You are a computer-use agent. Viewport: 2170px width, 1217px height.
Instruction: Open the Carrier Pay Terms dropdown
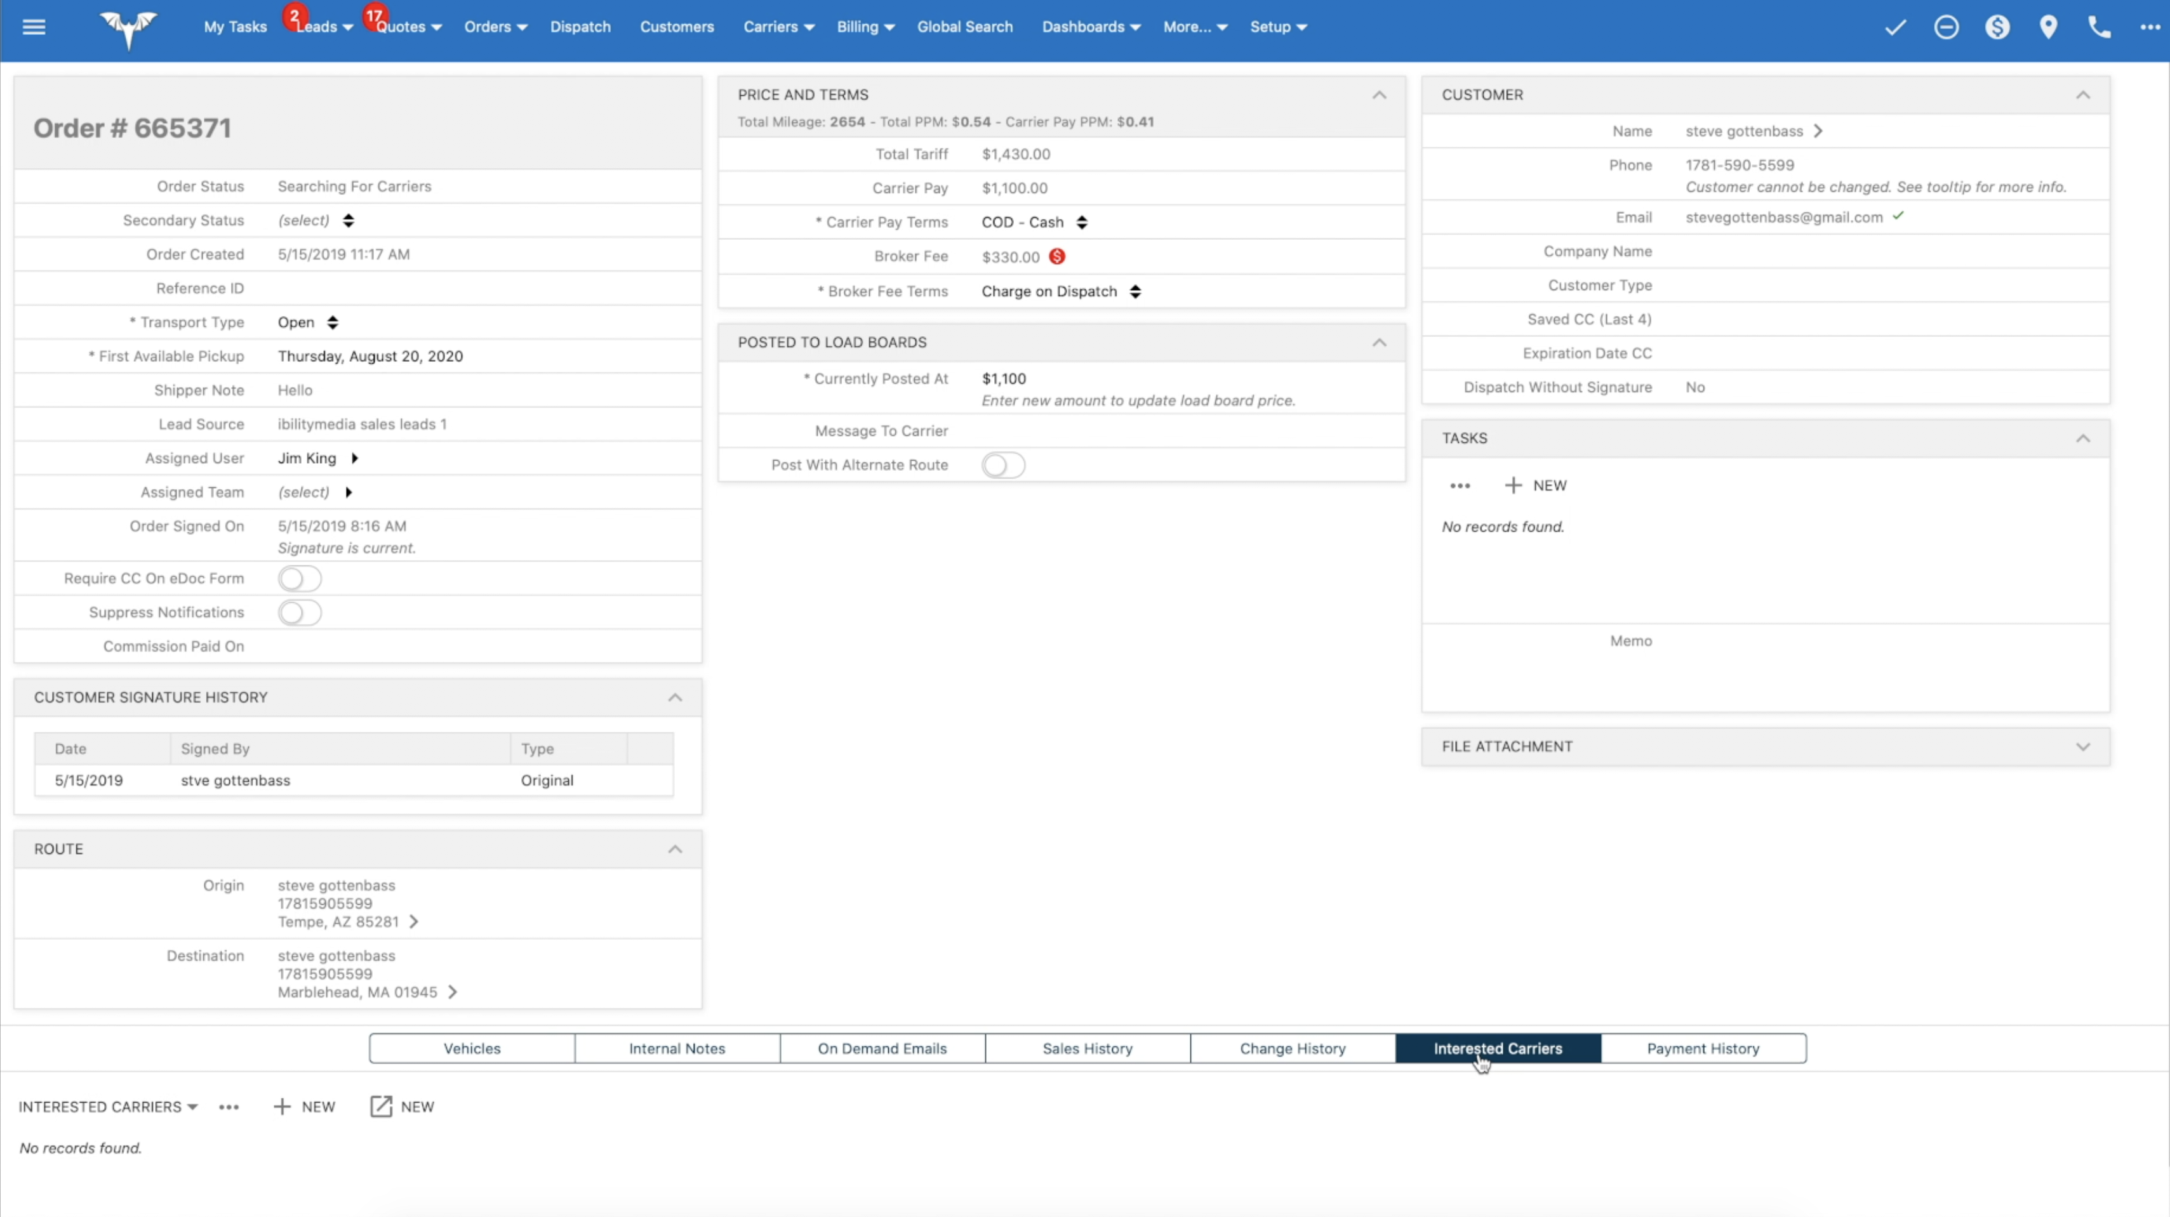coord(1034,222)
